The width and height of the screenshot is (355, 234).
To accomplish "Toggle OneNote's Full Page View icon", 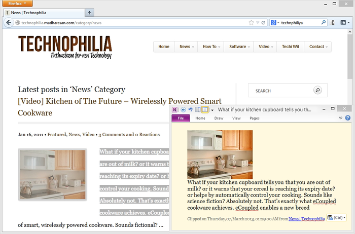I will pos(205,109).
